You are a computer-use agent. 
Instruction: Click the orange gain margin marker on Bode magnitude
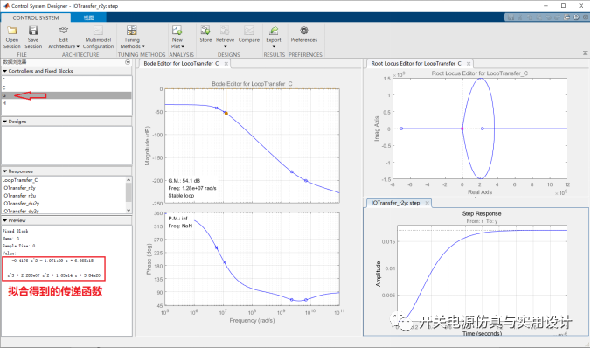226,113
